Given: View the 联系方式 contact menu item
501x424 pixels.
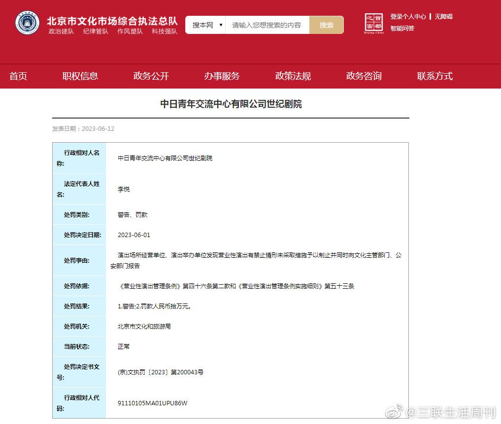Looking at the screenshot, I should 434,76.
